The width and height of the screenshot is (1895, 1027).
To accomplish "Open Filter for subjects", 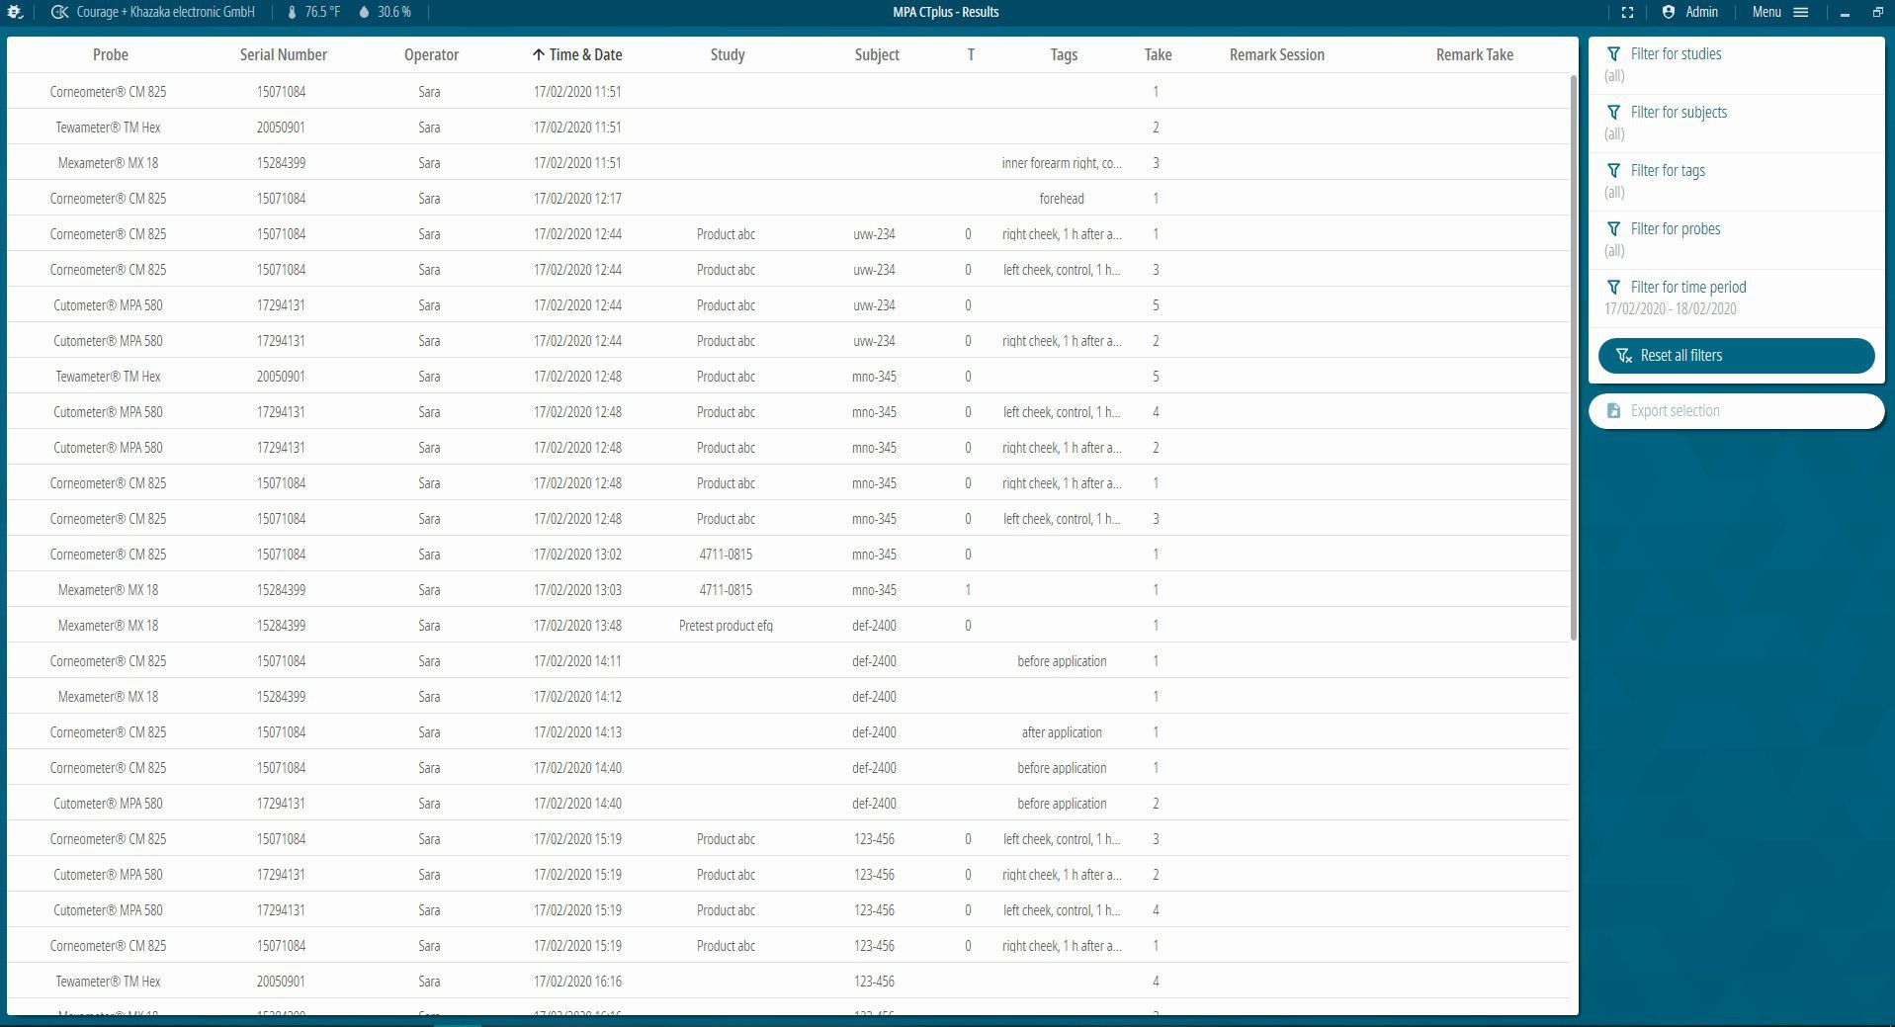I will coord(1736,123).
